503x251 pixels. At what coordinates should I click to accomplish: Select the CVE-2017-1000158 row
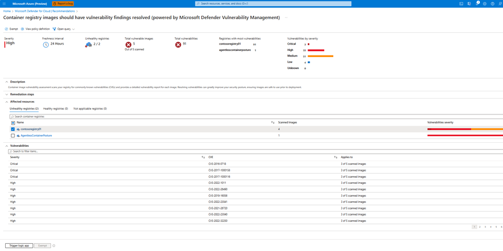[x=256, y=170]
